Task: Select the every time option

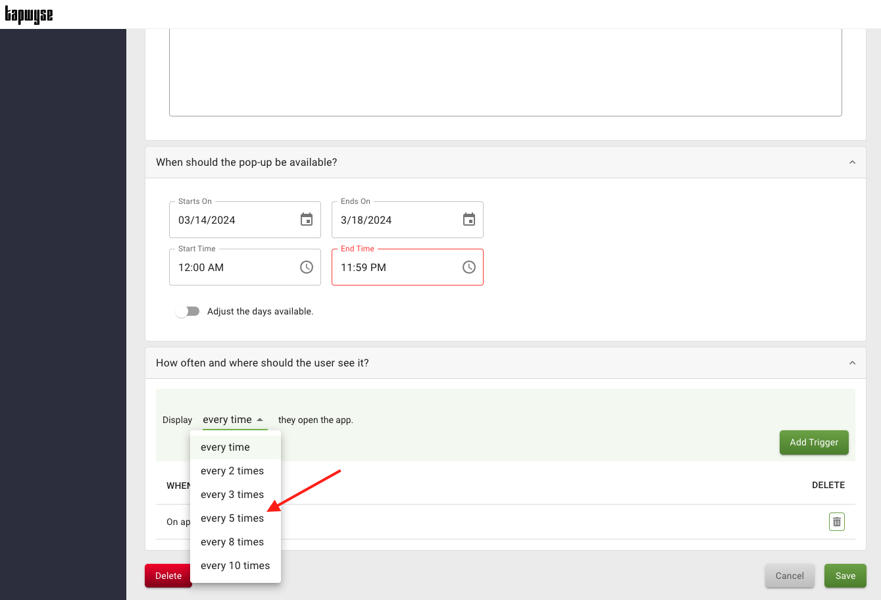Action: click(x=226, y=447)
